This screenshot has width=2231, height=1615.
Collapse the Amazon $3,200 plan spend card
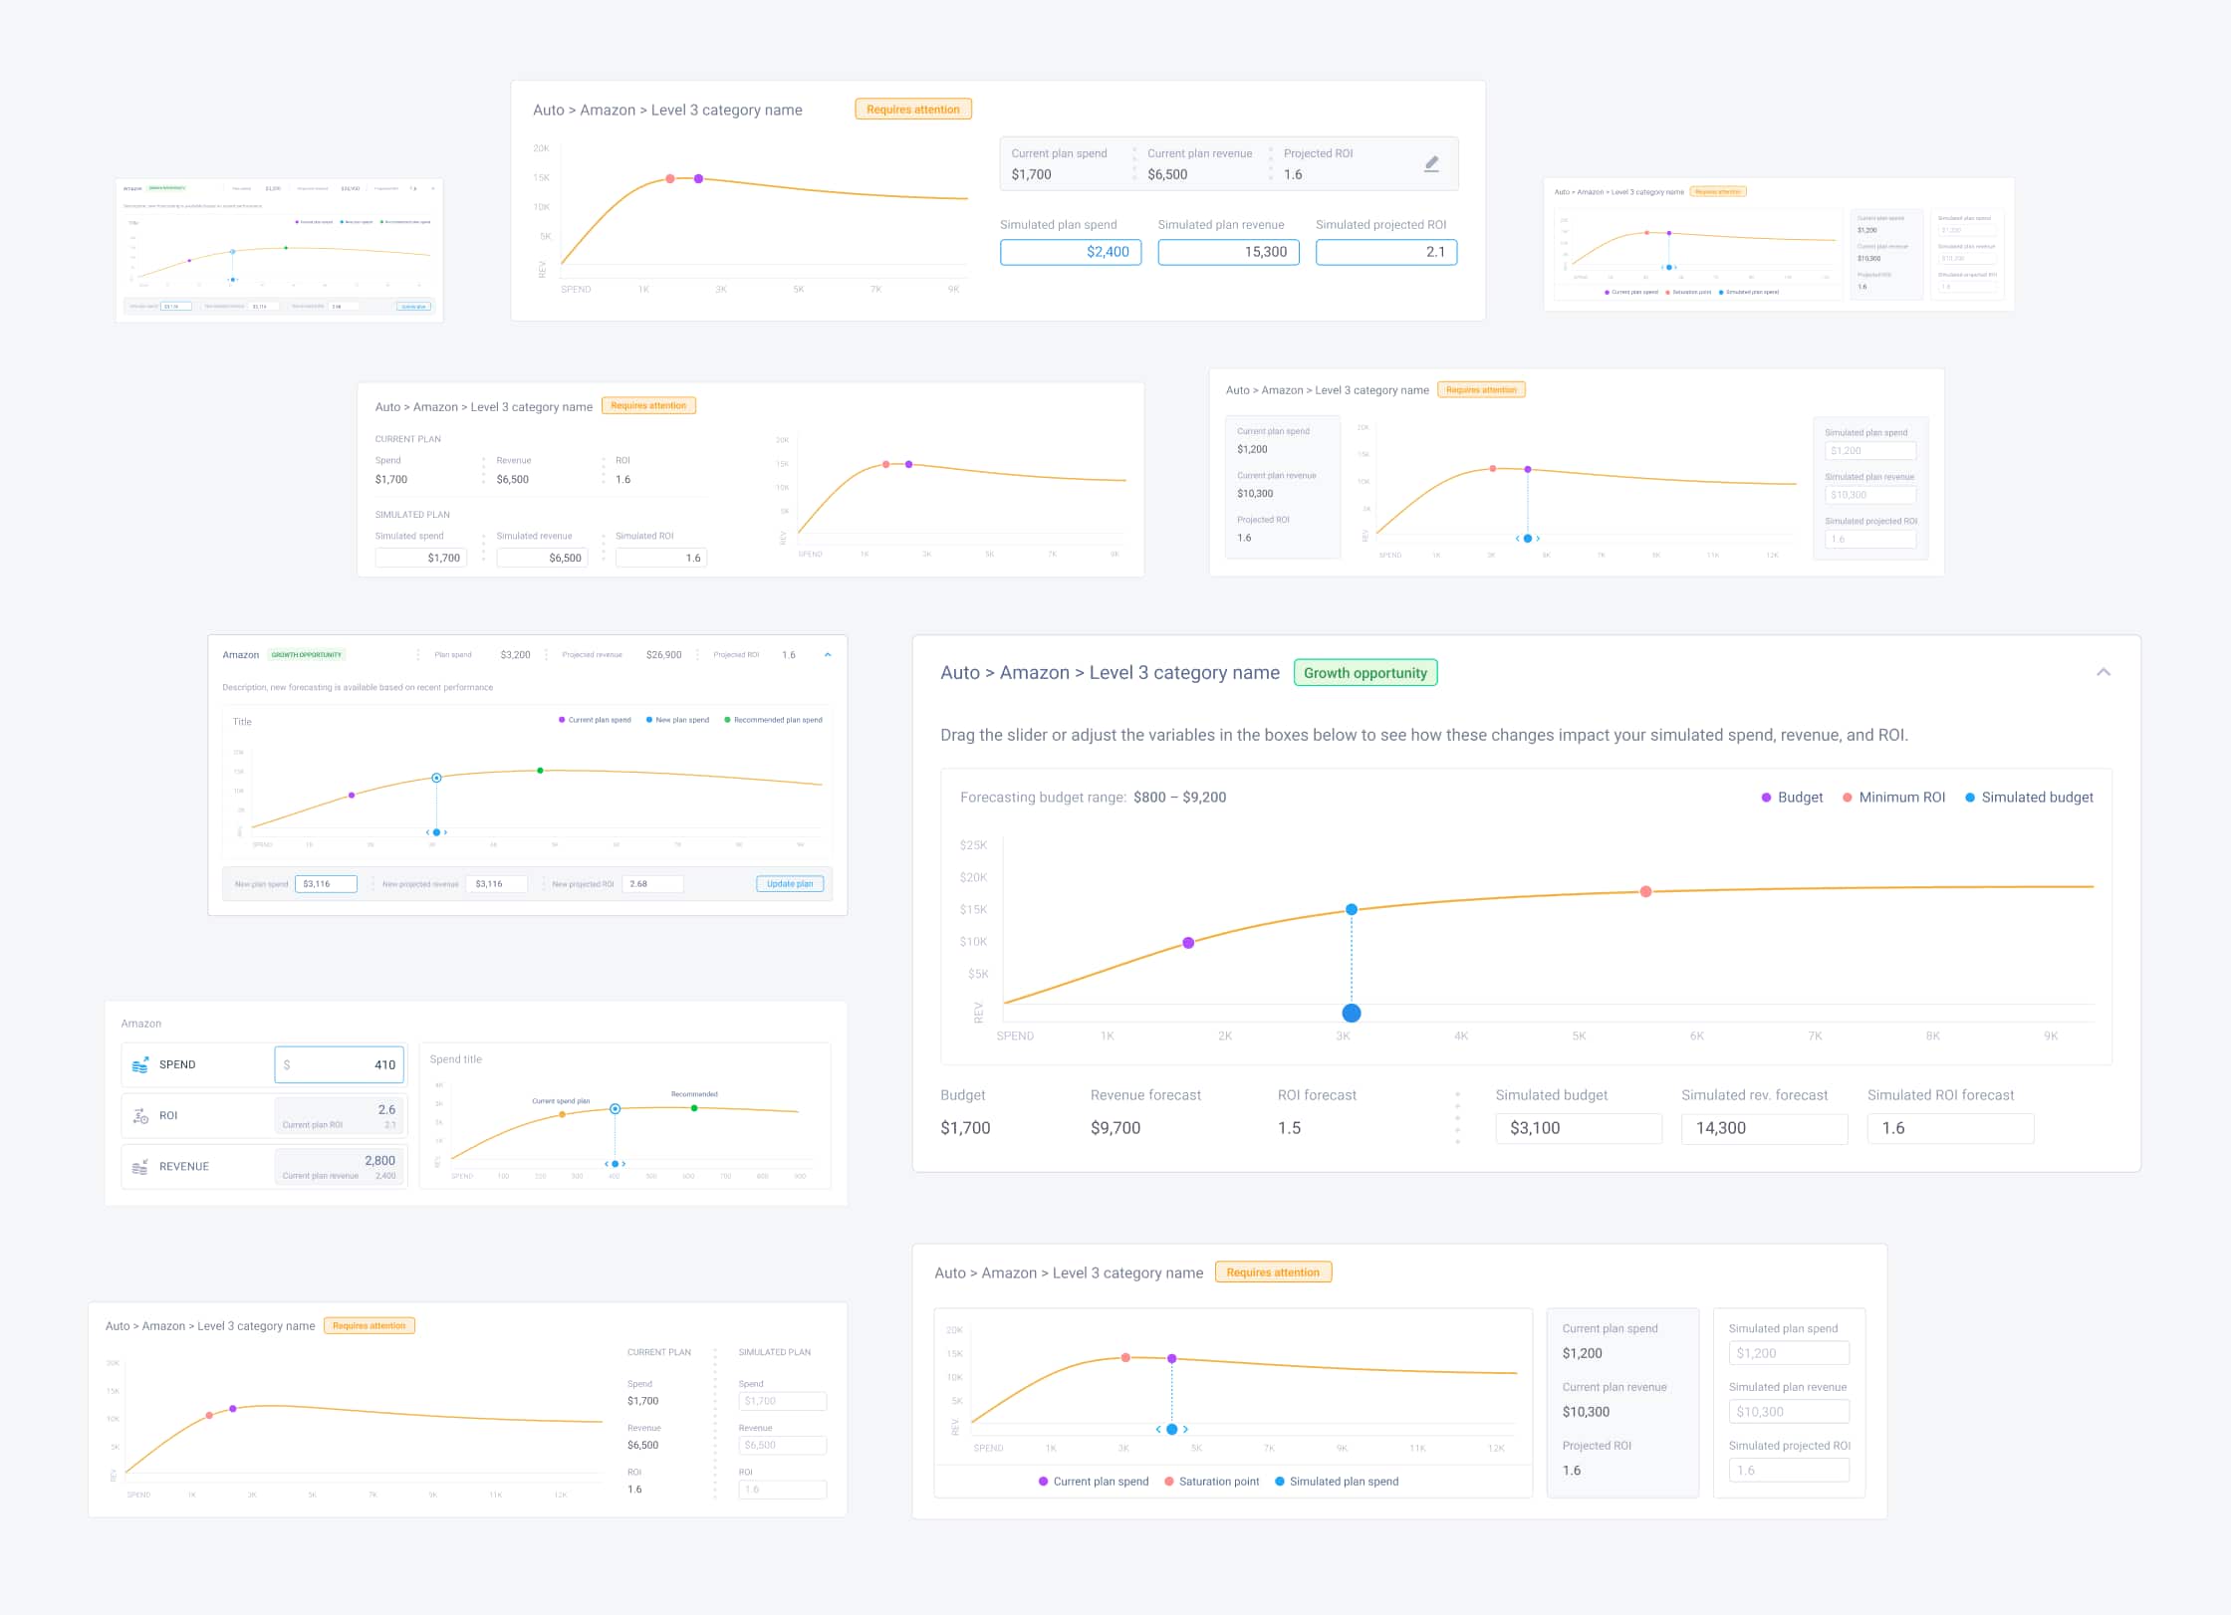point(828,655)
